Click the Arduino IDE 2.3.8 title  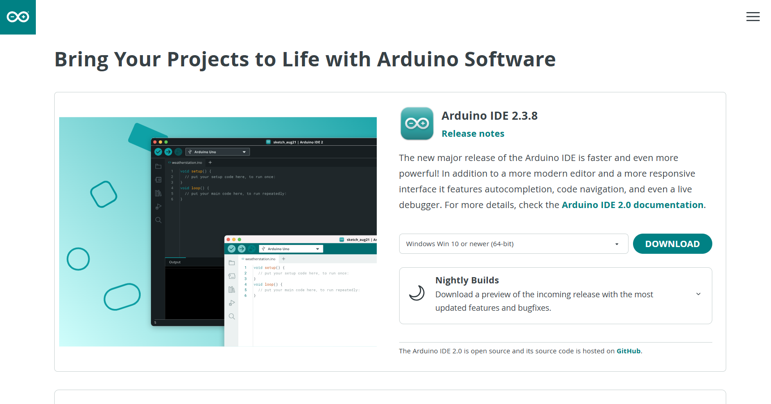pos(489,116)
